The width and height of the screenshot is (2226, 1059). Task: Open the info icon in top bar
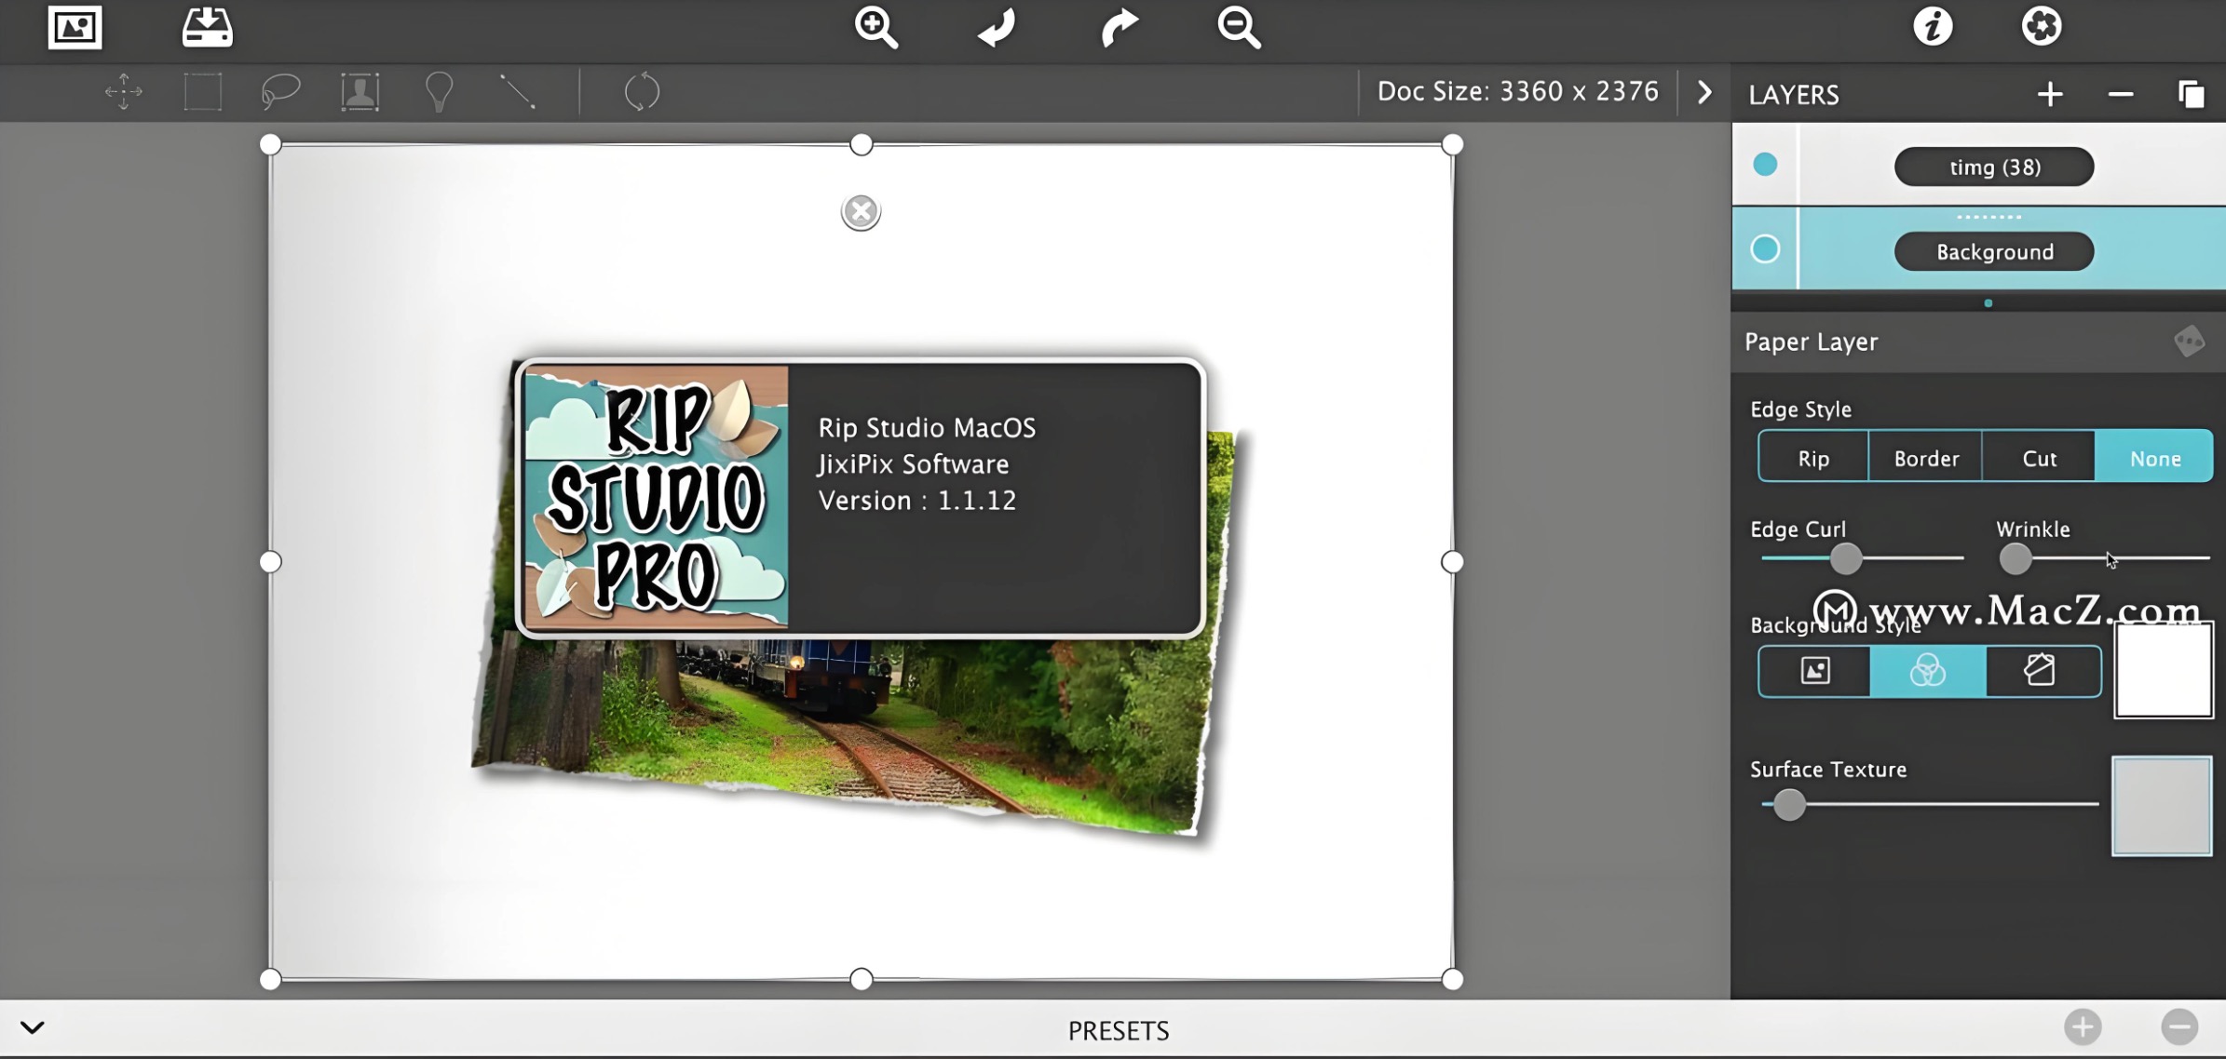pos(1933,26)
